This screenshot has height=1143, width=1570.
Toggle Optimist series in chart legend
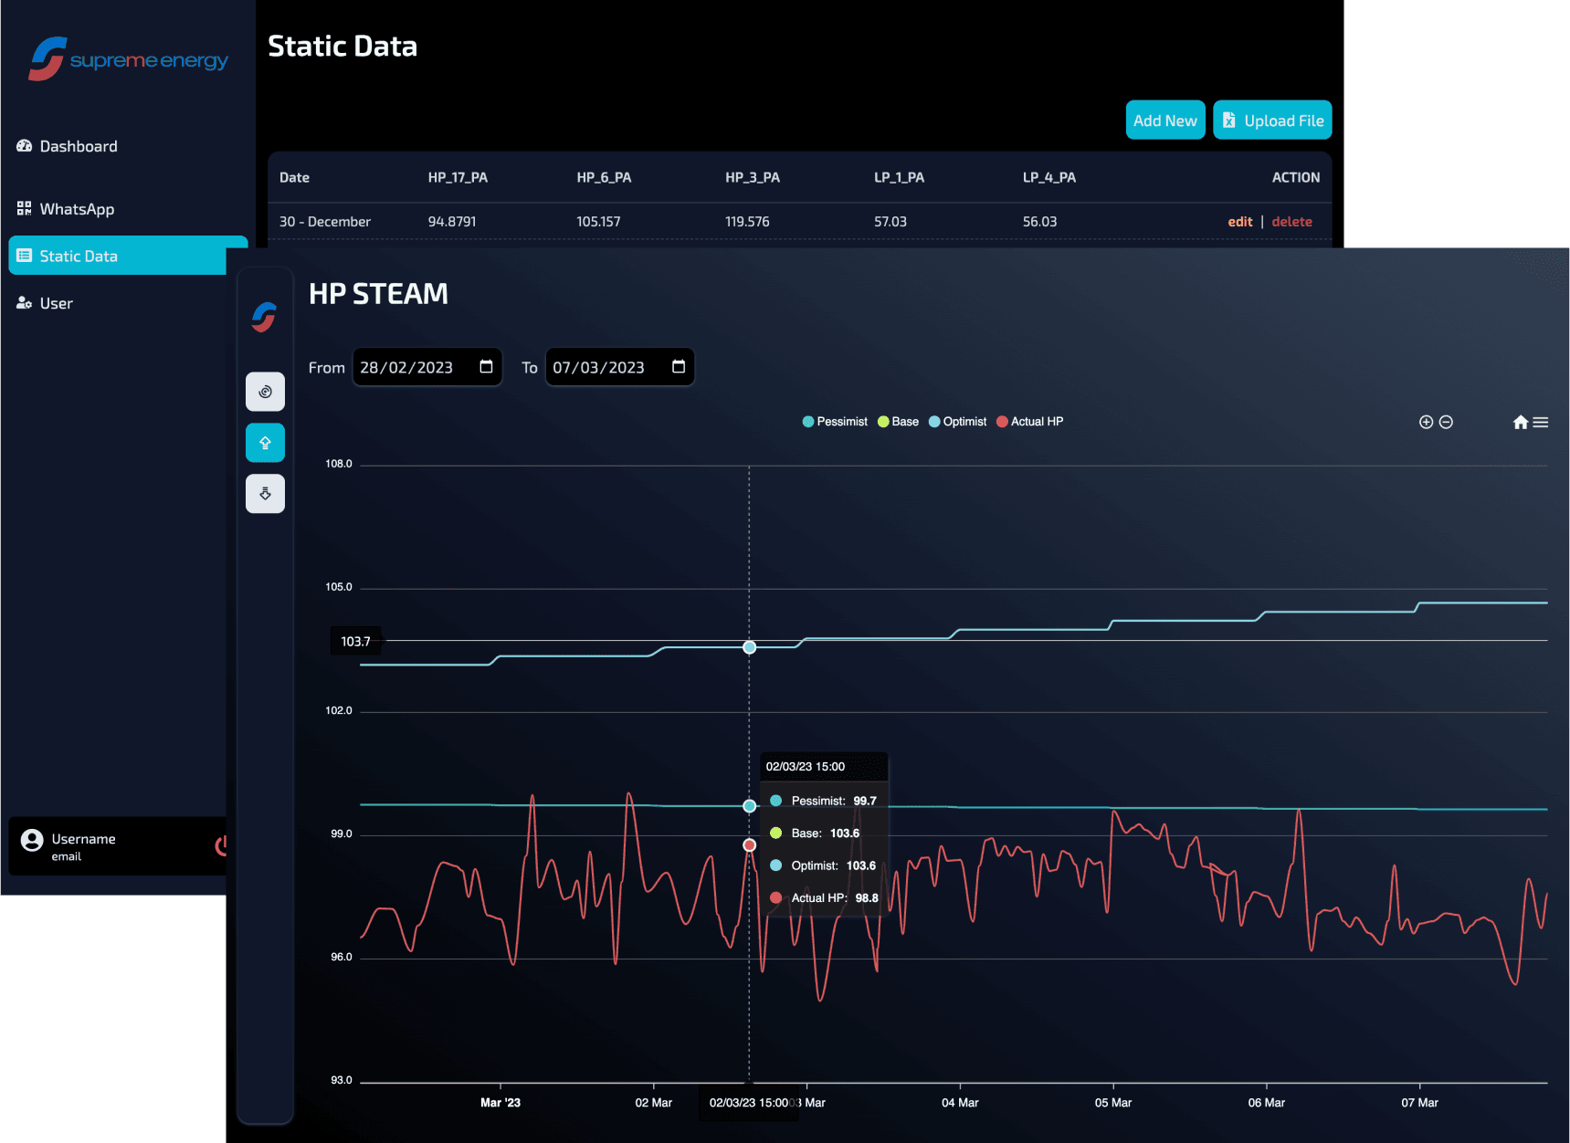tap(957, 422)
